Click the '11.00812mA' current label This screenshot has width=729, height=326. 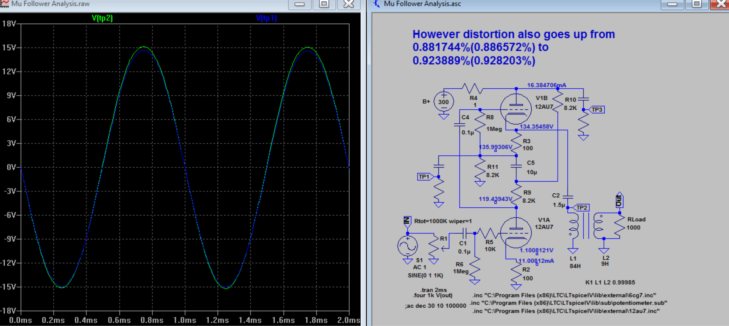coord(536,261)
